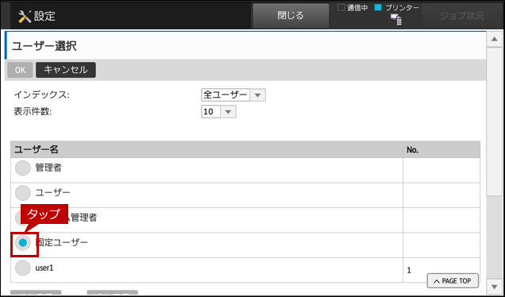Click the blue printer indicator square
This screenshot has width=505, height=297.
click(378, 8)
